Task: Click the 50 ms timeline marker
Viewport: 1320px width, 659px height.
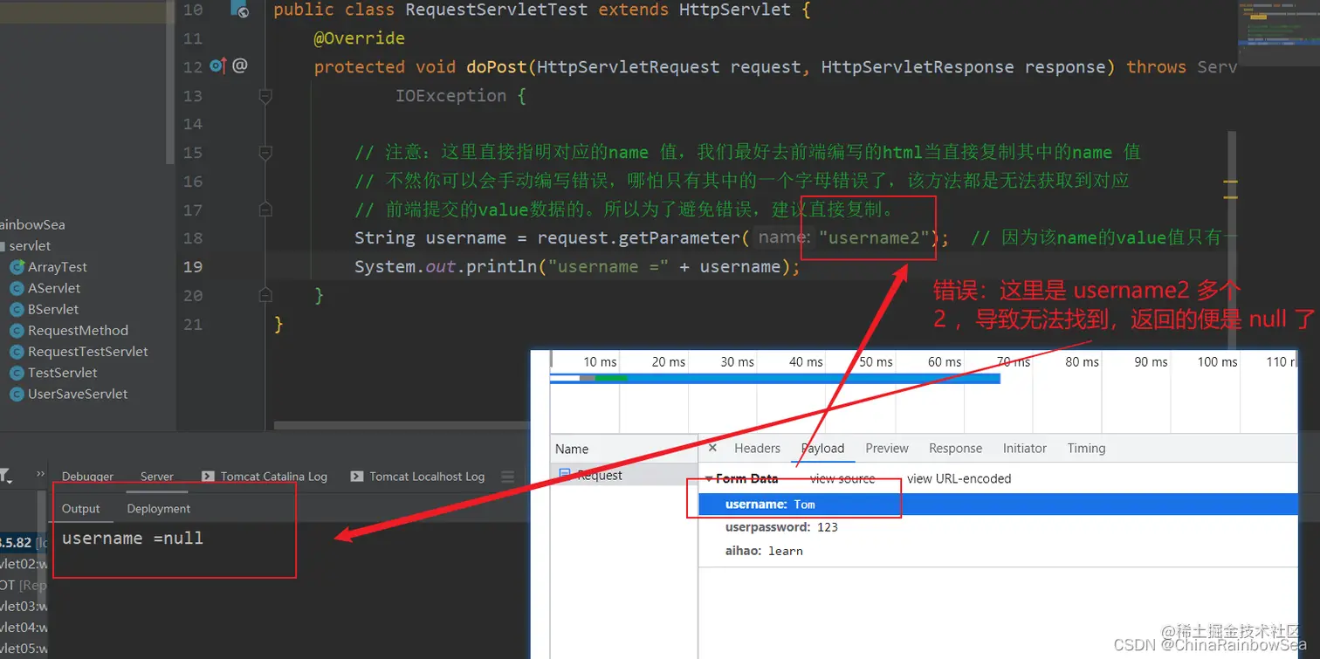Action: (876, 361)
